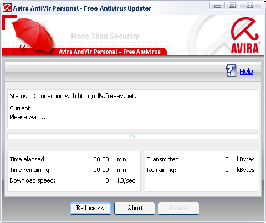The width and height of the screenshot is (266, 223).
Task: Click the 0% progress bar
Action: [x=132, y=136]
